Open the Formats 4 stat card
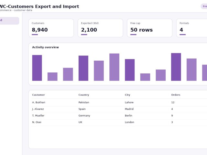This screenshot has width=207, height=155. 192,28
